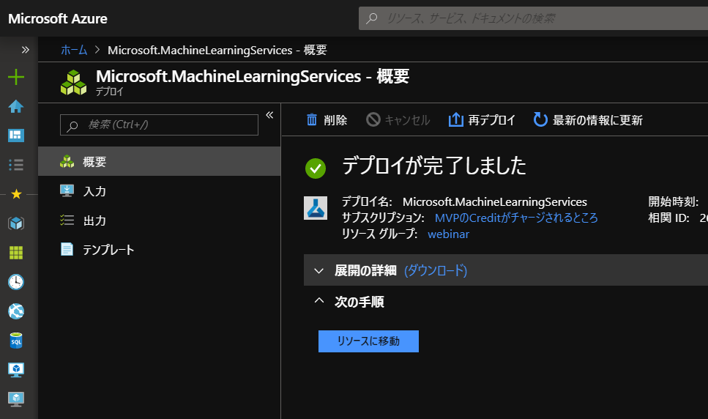
Task: Click the green deployment success checkmark icon
Action: [x=316, y=168]
